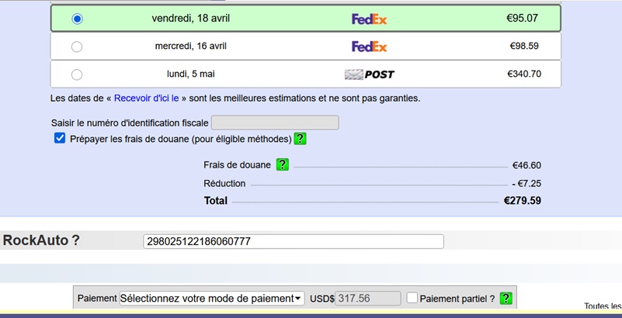Click the Total amount €279.59
The width and height of the screenshot is (622, 318).
(522, 201)
